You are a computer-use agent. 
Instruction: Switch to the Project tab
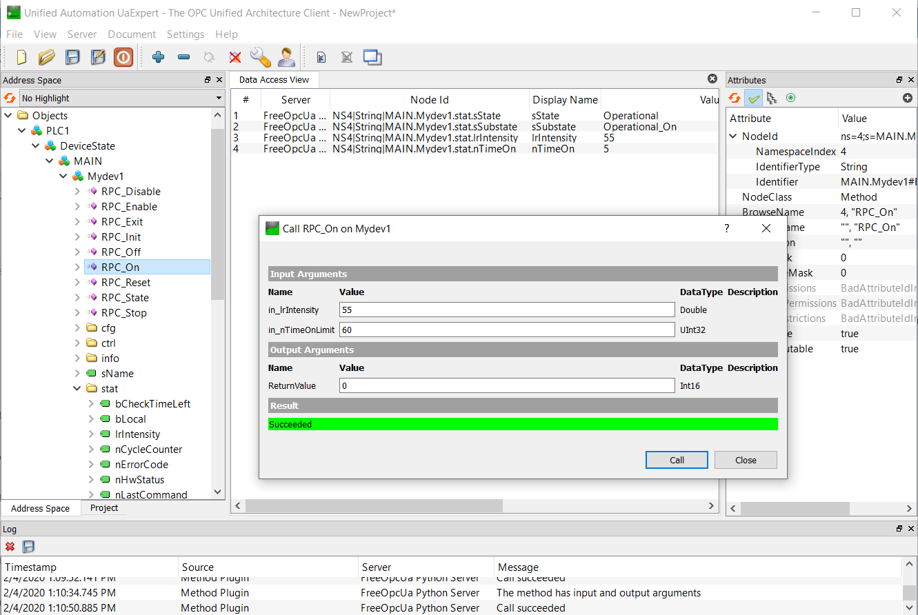[104, 508]
